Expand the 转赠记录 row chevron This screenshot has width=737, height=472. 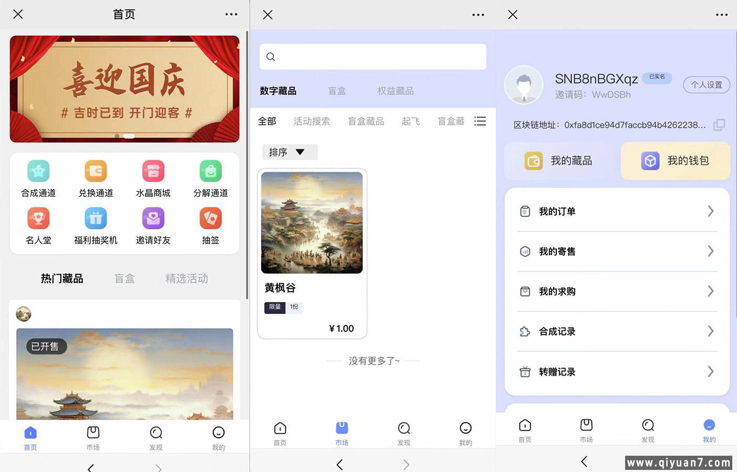pyautogui.click(x=710, y=372)
